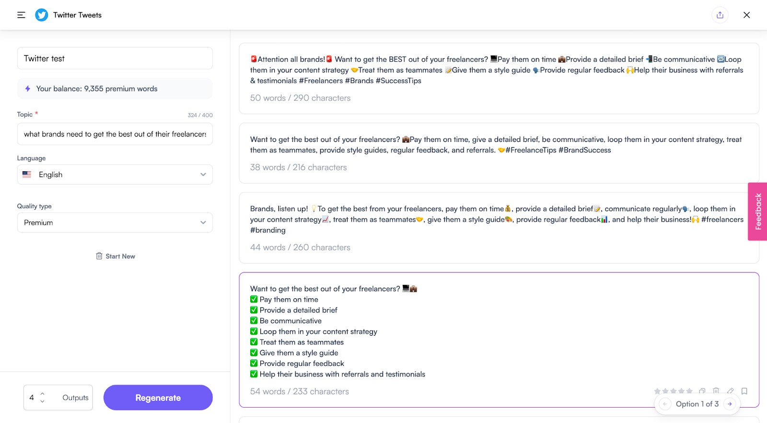Click Start New link

(116, 256)
